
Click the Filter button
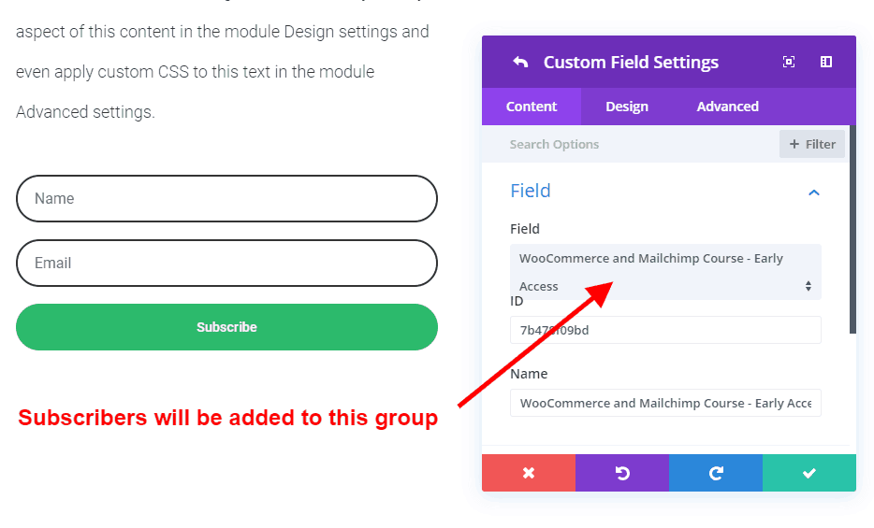click(812, 144)
